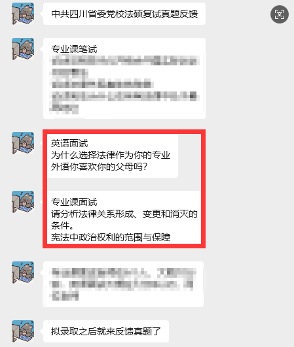Click the line 请分析法律关系形成、变更和消灭的

point(124,214)
